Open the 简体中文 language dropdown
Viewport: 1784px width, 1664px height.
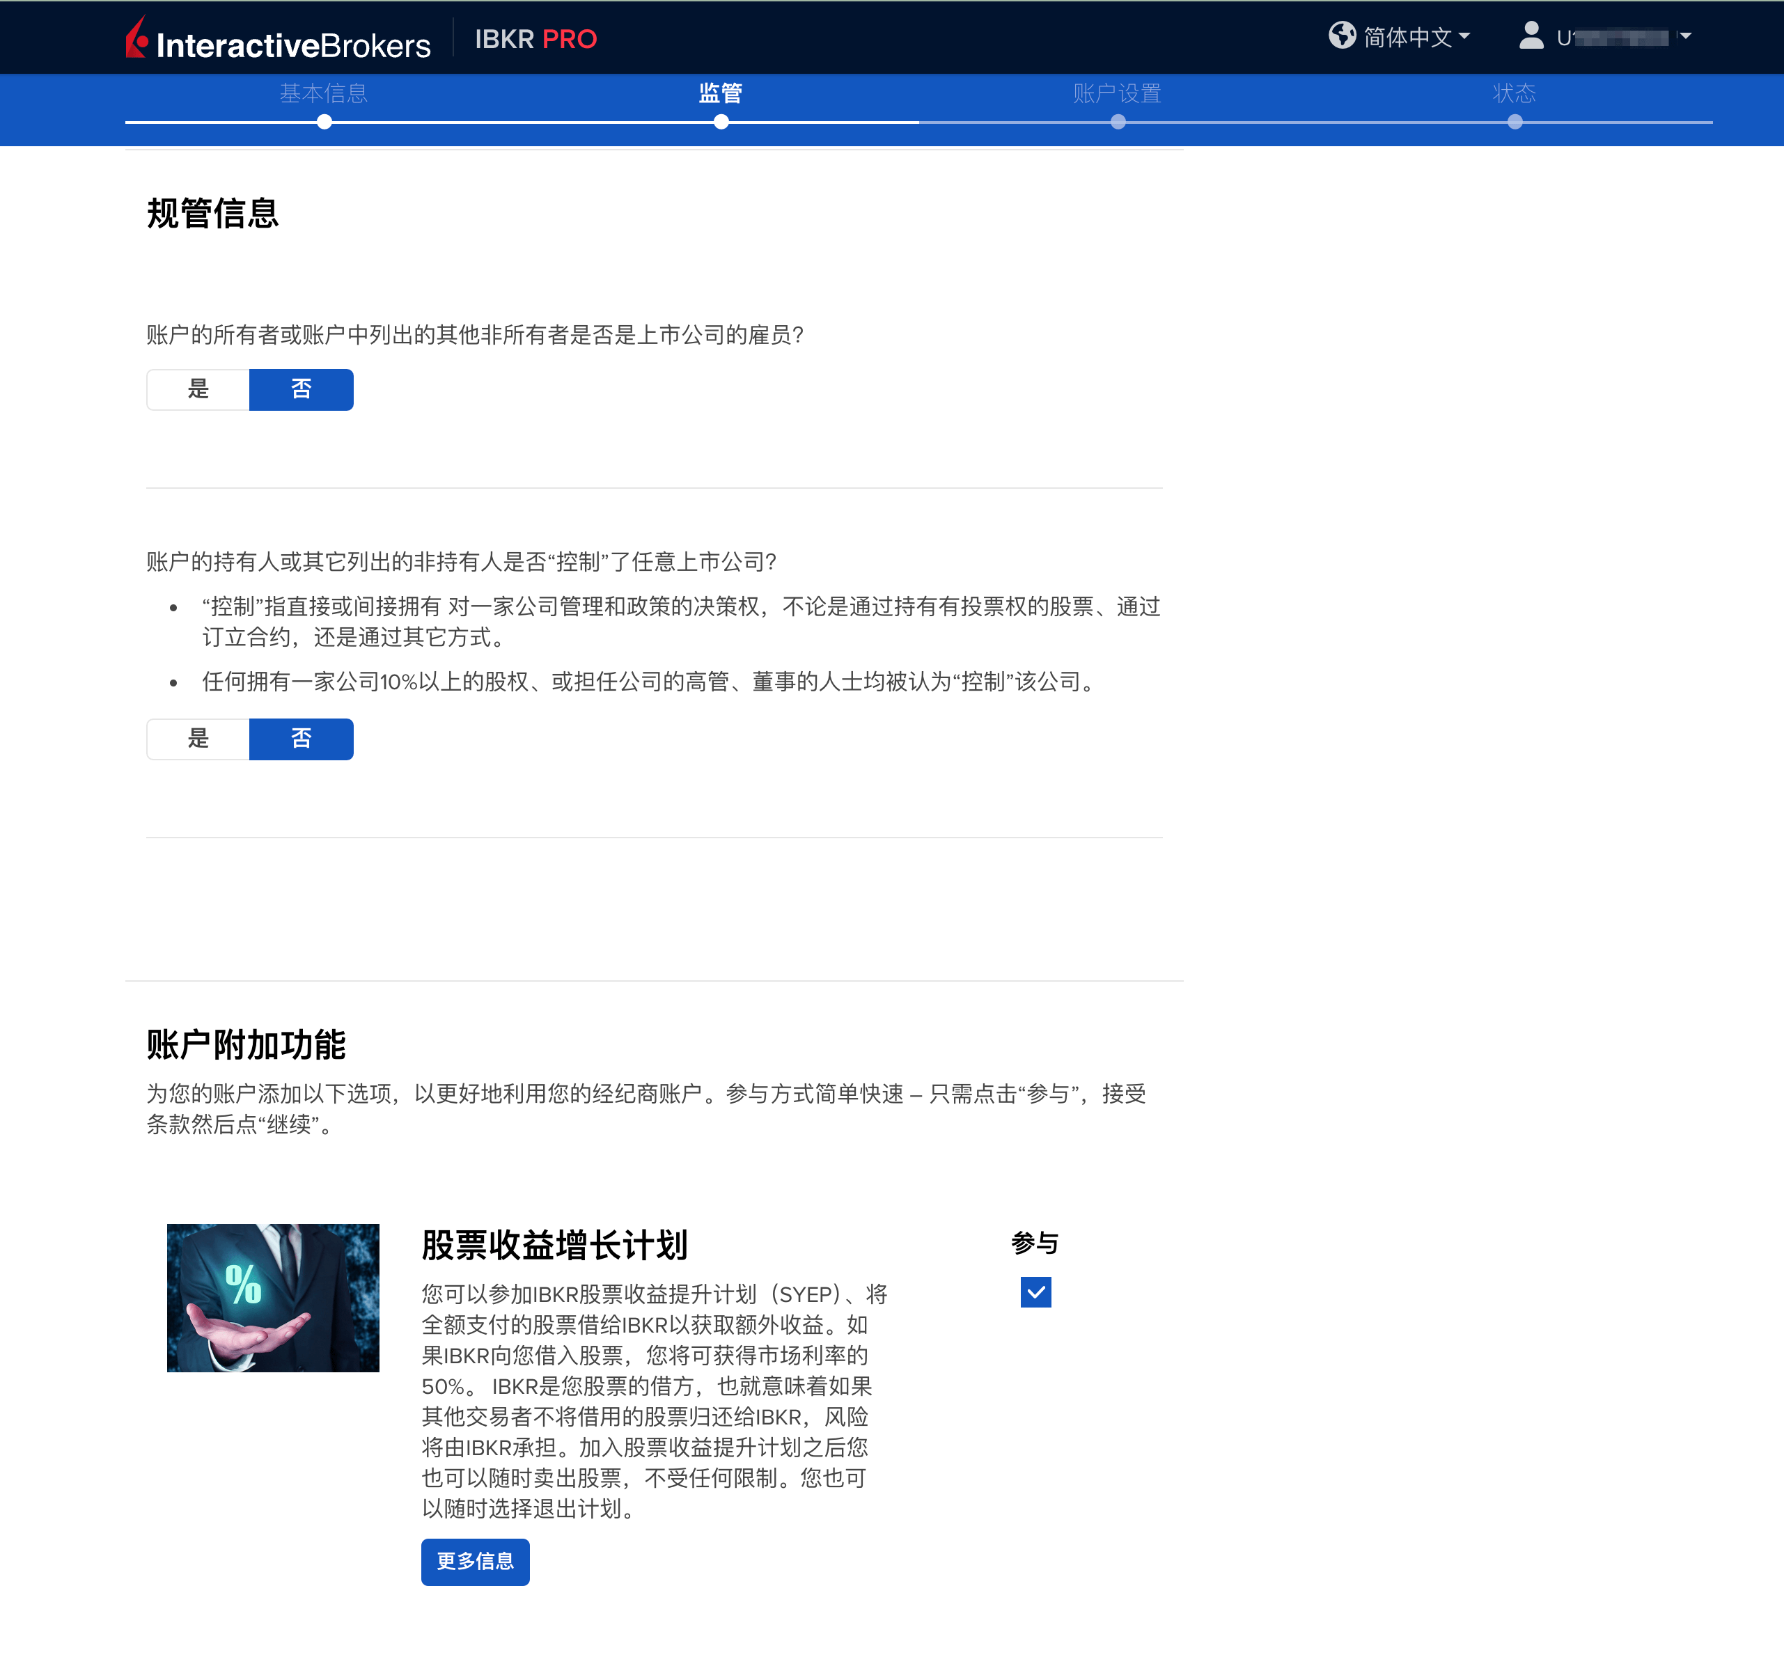1409,36
